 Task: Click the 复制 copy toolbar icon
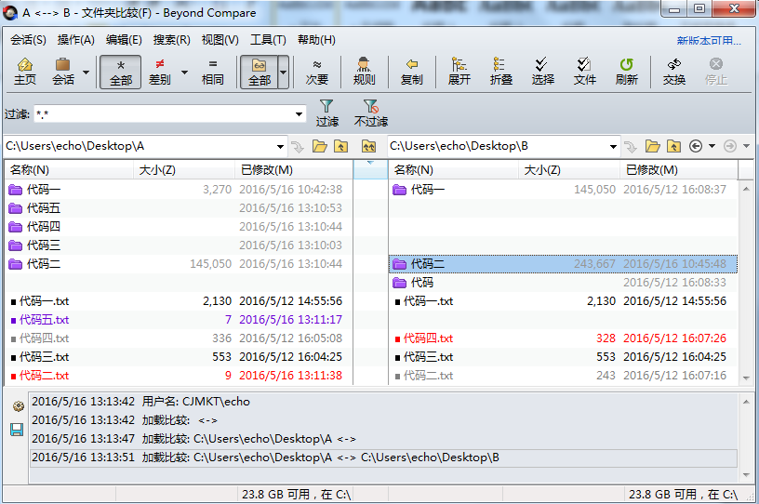point(412,72)
